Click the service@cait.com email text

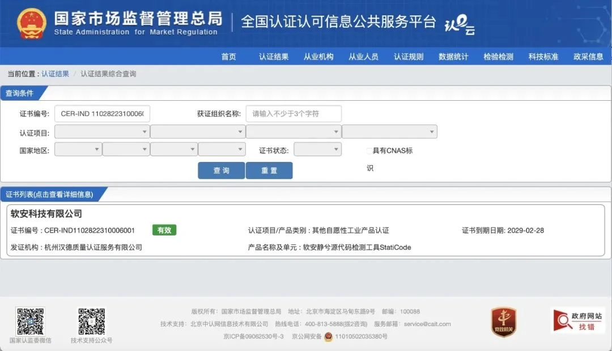pos(427,324)
